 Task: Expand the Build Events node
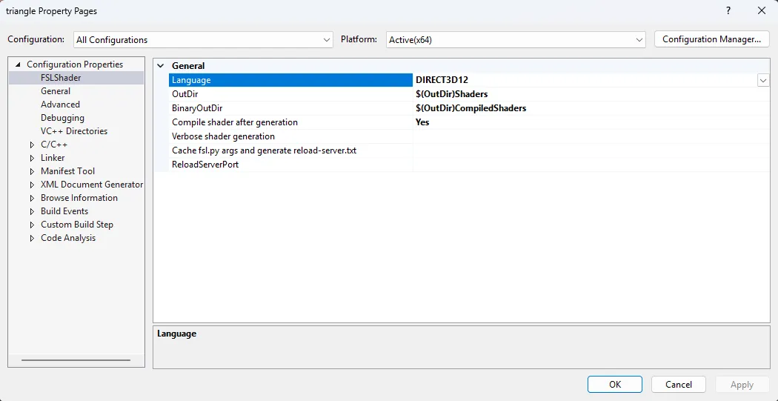click(x=32, y=212)
